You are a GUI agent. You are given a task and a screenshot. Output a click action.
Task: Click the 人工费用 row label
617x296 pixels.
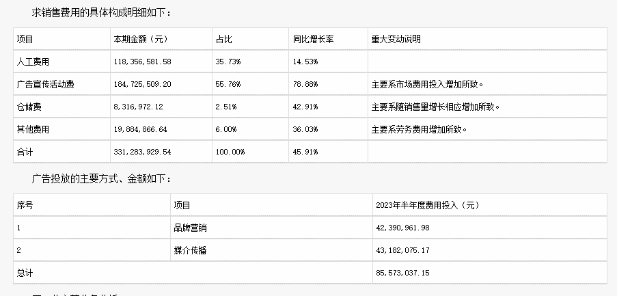(x=33, y=62)
